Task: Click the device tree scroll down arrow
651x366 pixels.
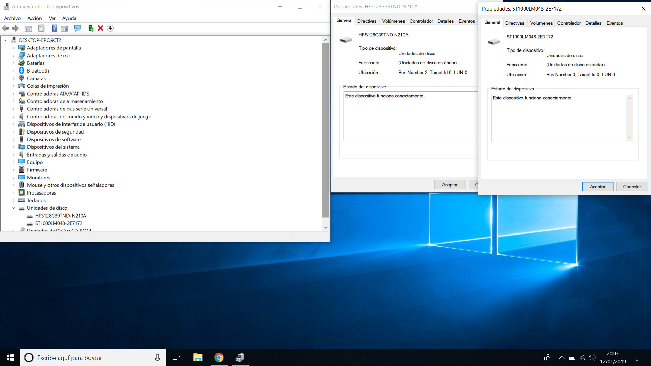Action: point(325,228)
